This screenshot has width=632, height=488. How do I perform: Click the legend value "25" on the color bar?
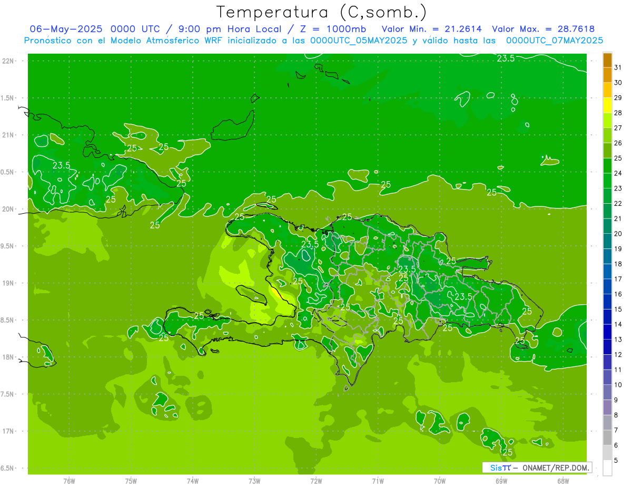618,158
